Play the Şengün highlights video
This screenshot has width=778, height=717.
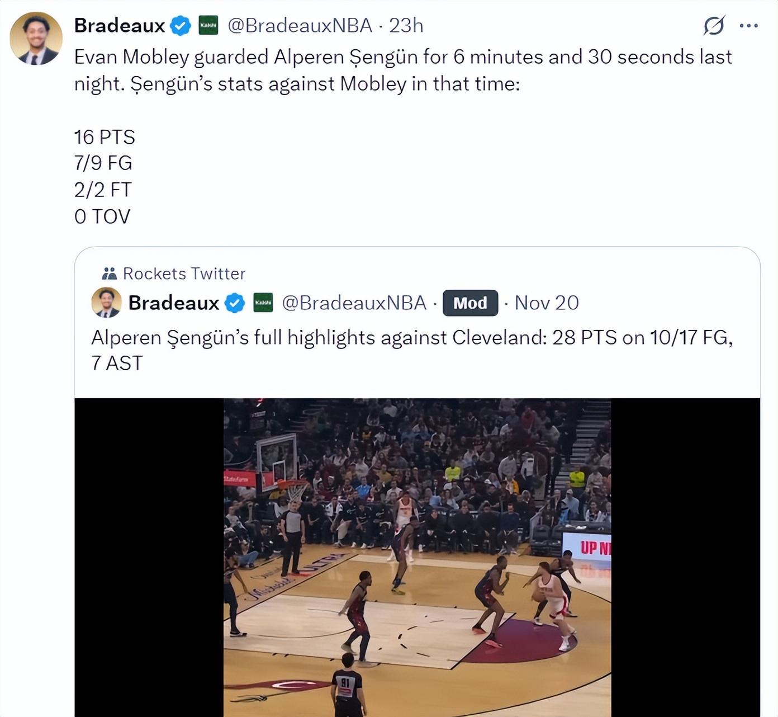pyautogui.click(x=417, y=557)
